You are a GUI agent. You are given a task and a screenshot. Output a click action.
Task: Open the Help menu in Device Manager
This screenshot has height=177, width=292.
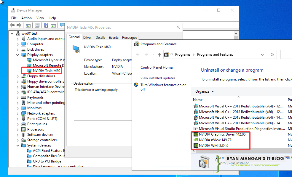click(52, 18)
